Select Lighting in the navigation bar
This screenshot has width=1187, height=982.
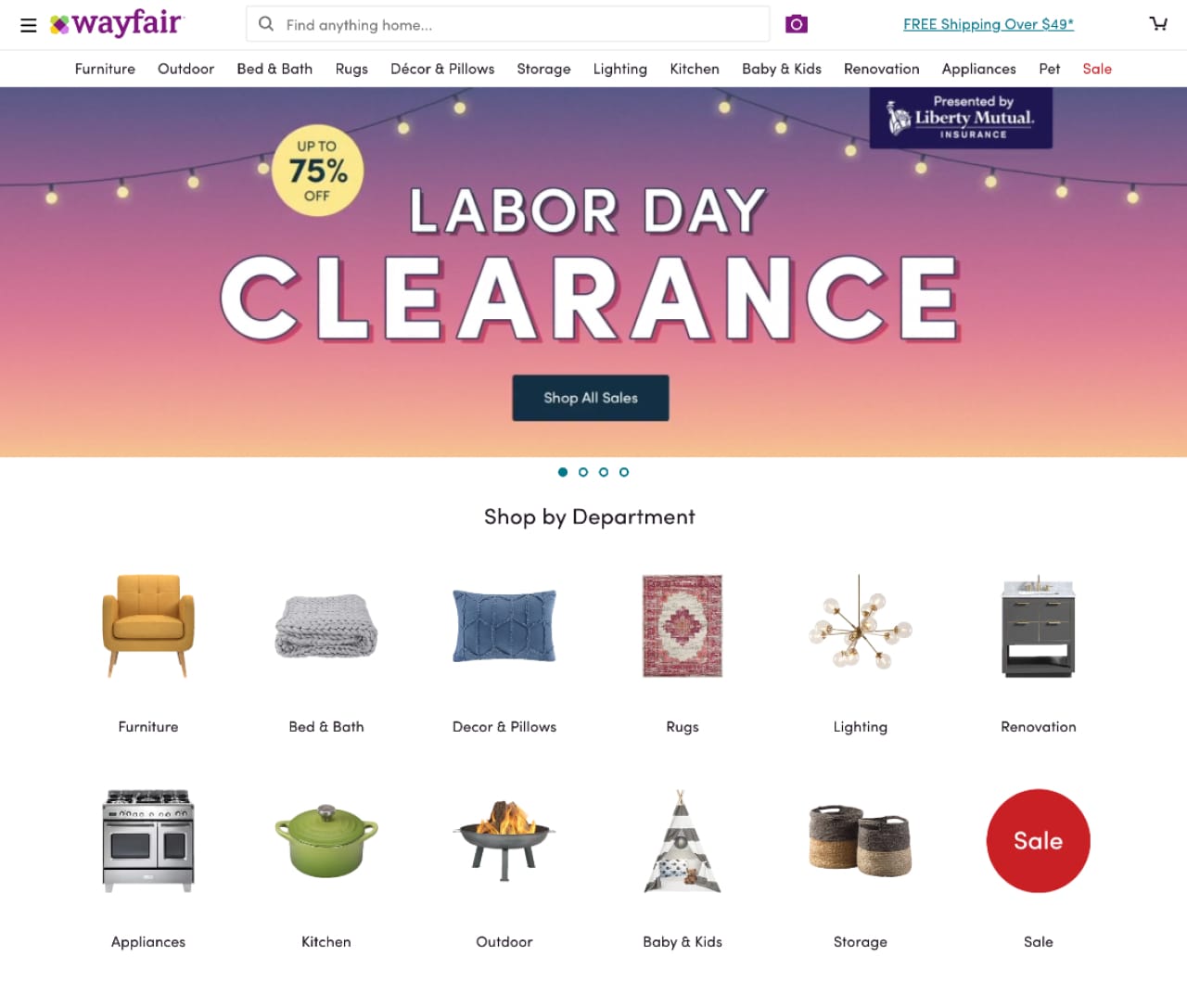(620, 69)
